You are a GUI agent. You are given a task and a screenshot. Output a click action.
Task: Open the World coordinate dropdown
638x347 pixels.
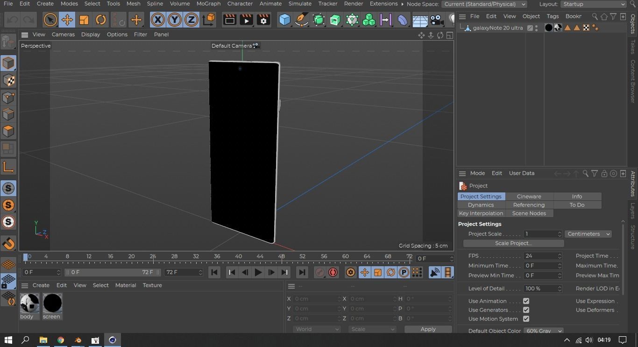pos(317,329)
